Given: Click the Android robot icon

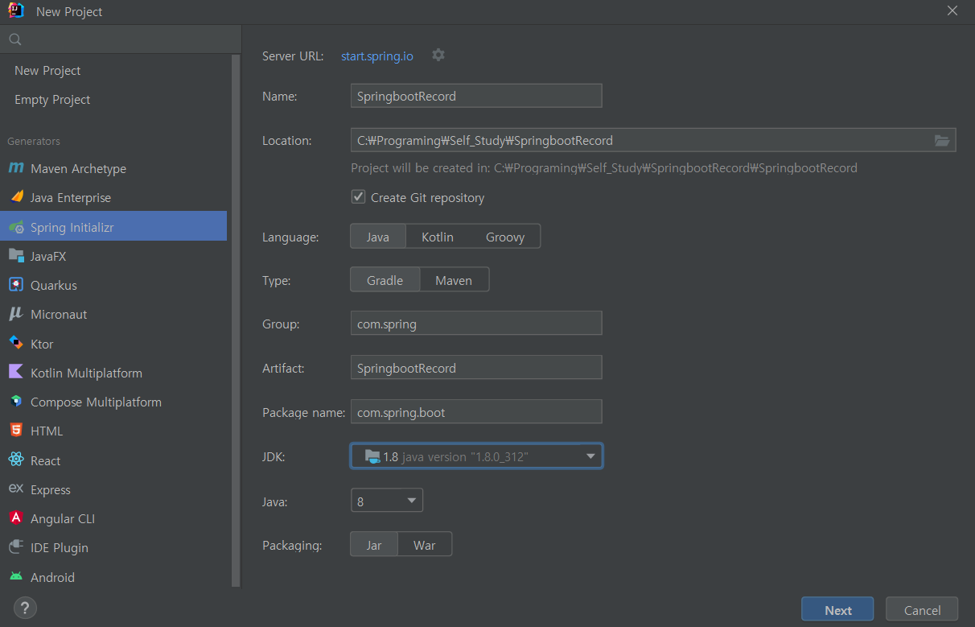Looking at the screenshot, I should [16, 577].
